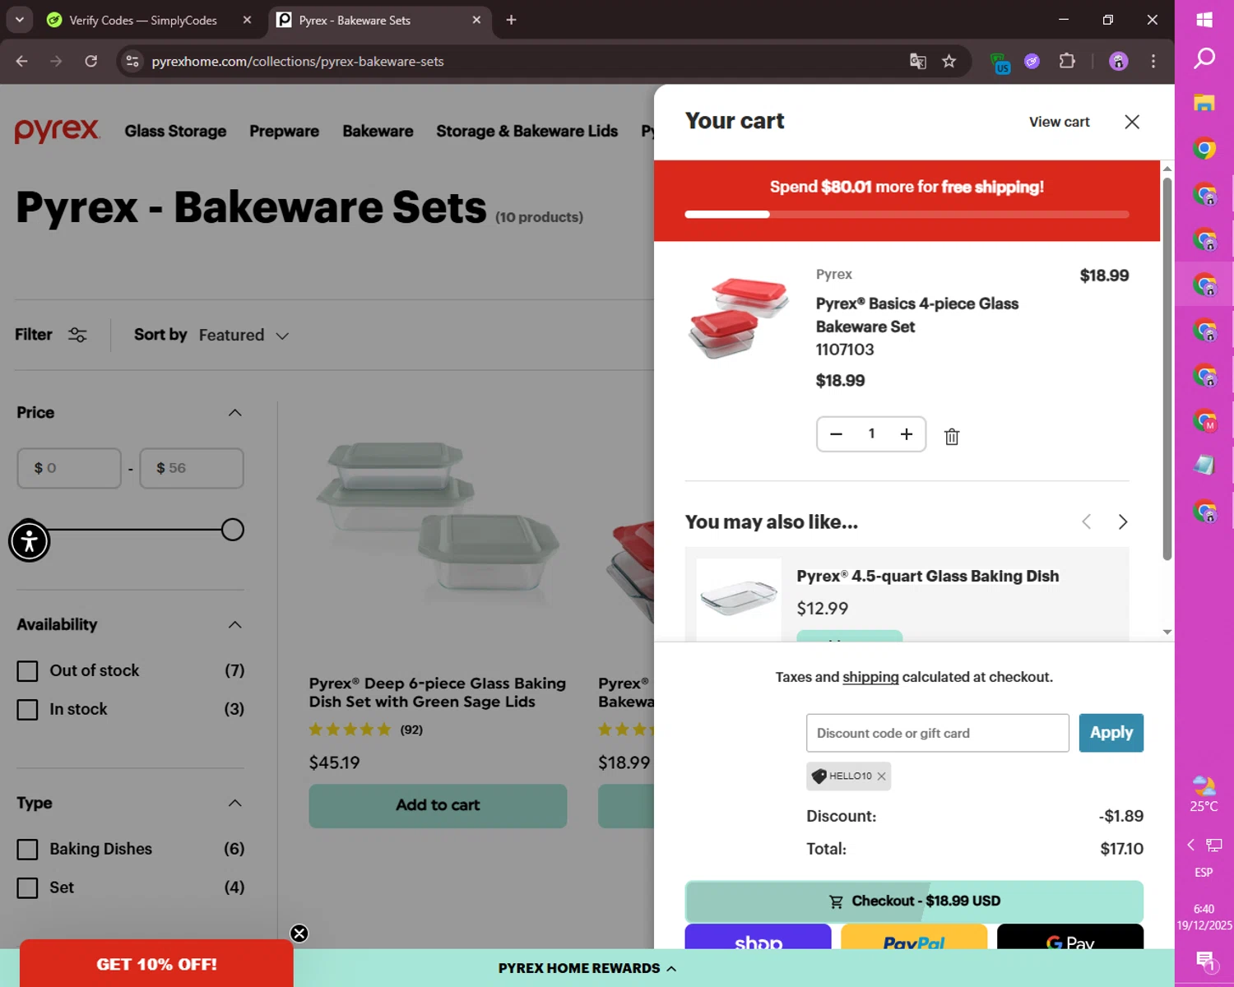
Task: Open Prepware menu
Action: [284, 132]
